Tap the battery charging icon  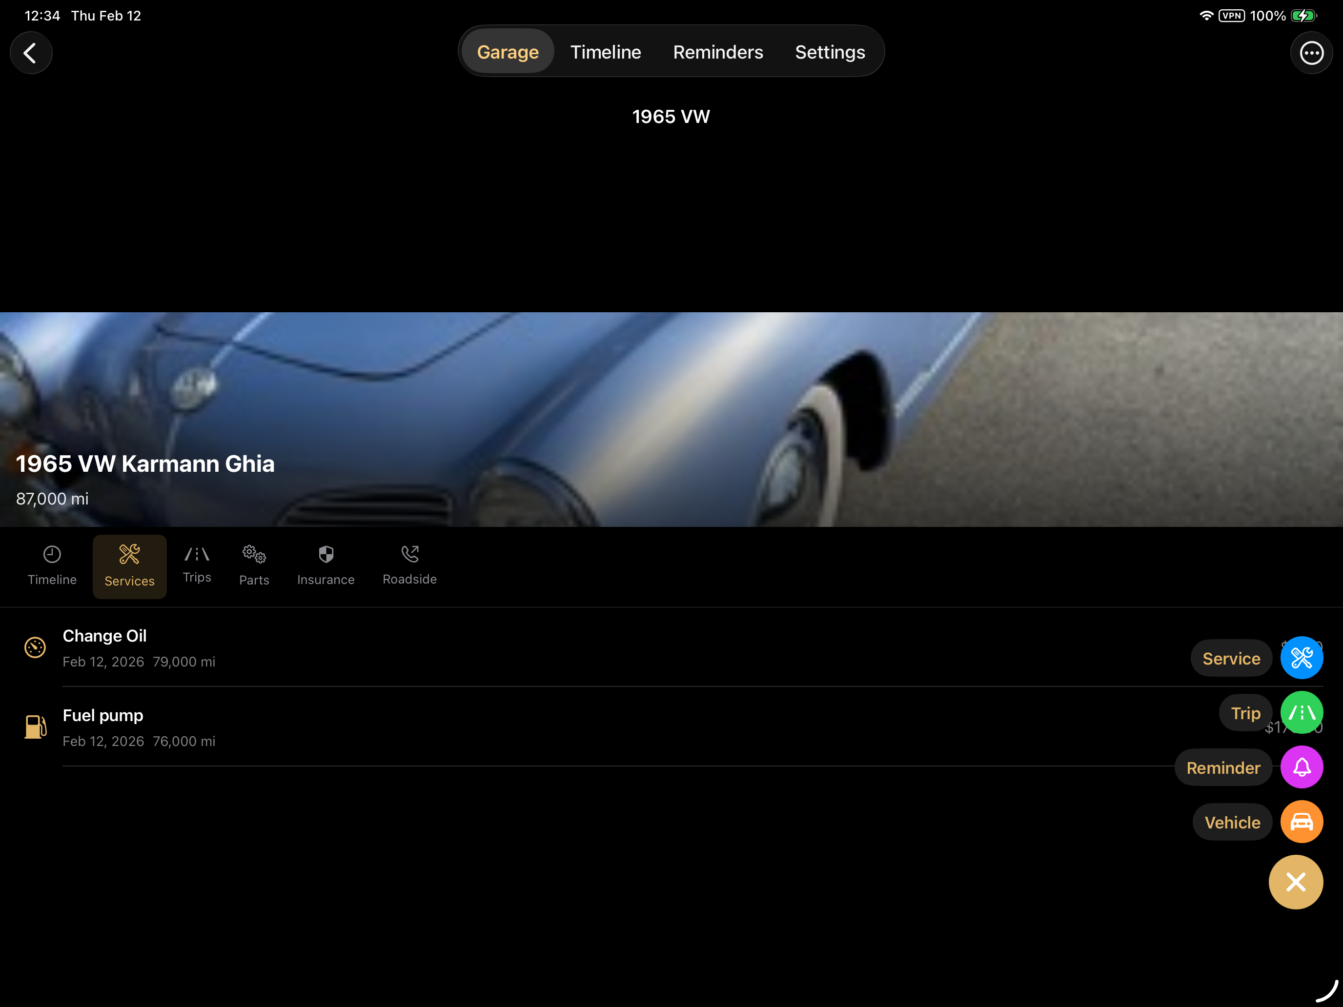[x=1303, y=16]
